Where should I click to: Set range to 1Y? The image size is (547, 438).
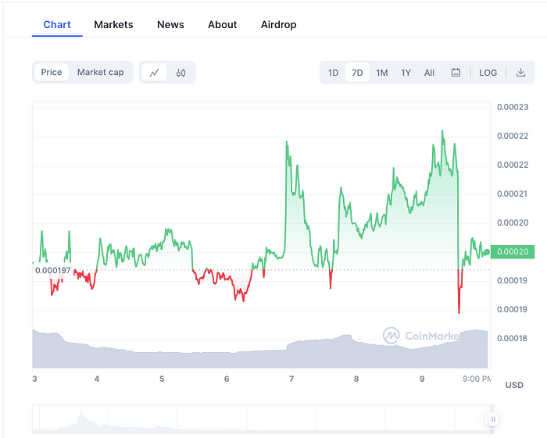coord(406,73)
